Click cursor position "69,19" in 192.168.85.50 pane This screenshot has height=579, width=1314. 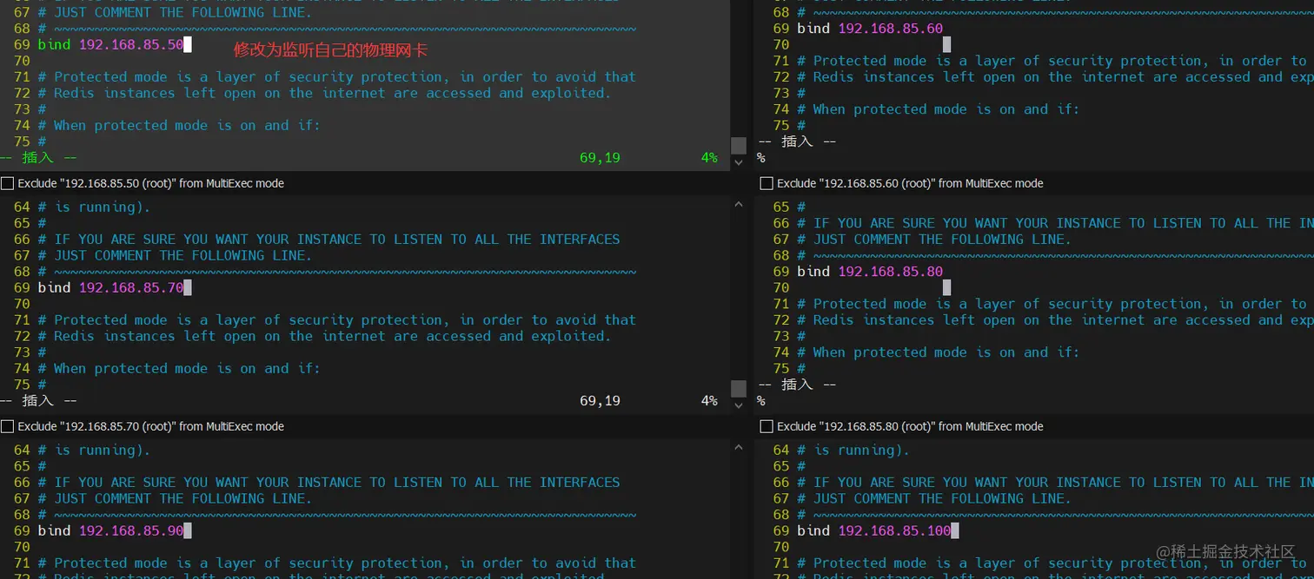pos(600,158)
